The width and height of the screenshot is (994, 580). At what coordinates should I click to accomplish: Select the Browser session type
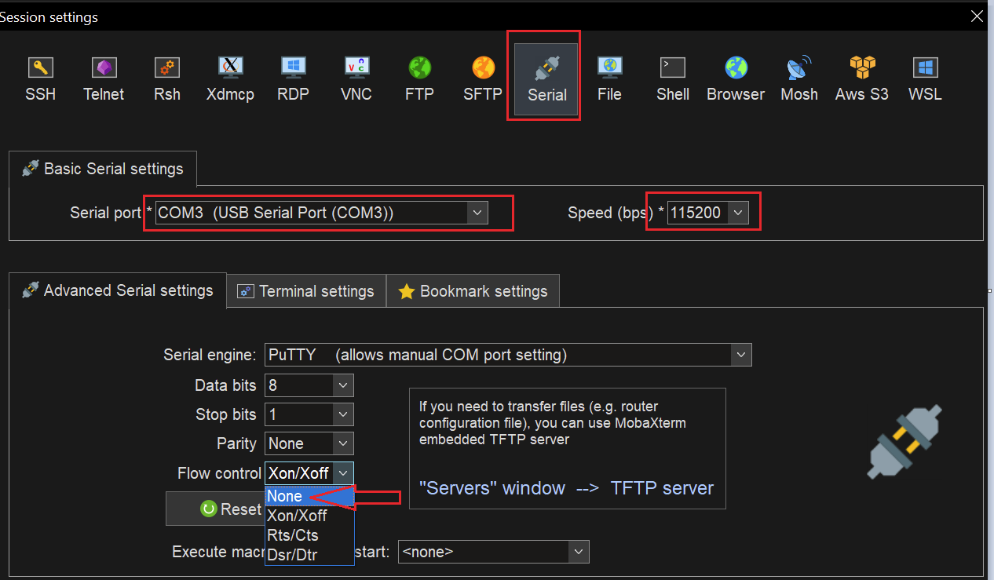tap(735, 76)
